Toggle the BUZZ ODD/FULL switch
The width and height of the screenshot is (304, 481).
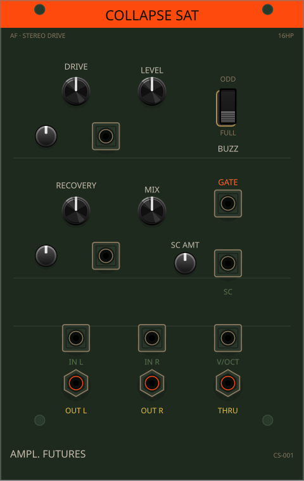pyautogui.click(x=227, y=107)
